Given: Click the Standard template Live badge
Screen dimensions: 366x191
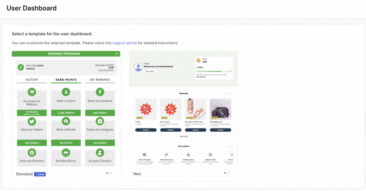Looking at the screenshot, I should click(40, 174).
